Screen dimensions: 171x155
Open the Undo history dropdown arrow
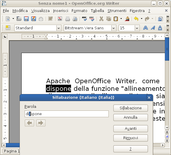click(141, 19)
